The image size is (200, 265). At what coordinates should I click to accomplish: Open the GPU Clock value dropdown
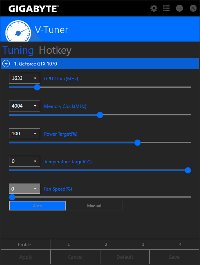[25, 78]
